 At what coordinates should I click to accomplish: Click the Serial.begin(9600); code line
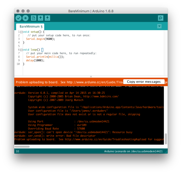coord(40,39)
